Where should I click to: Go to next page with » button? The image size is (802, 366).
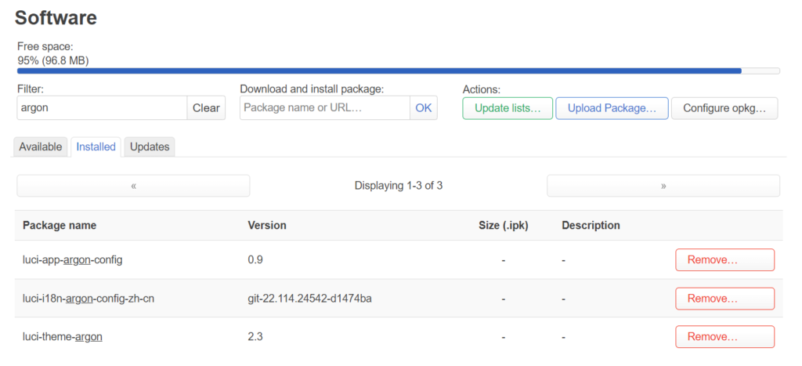[663, 186]
